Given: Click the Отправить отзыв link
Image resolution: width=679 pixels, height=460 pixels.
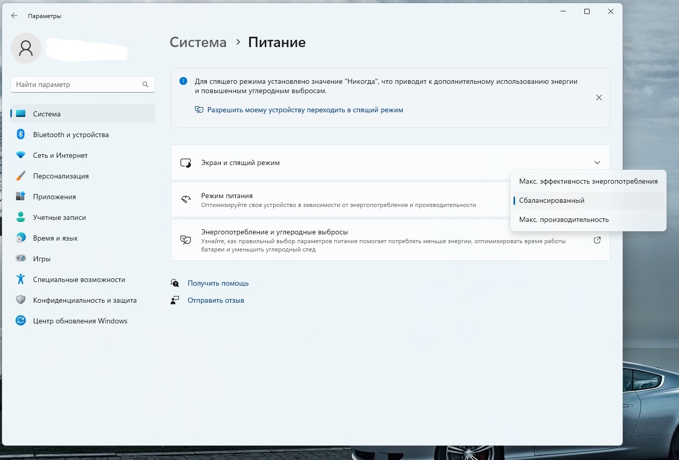Looking at the screenshot, I should [216, 300].
